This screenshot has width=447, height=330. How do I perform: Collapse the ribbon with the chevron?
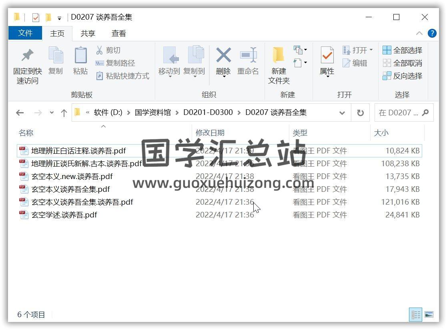click(x=419, y=33)
